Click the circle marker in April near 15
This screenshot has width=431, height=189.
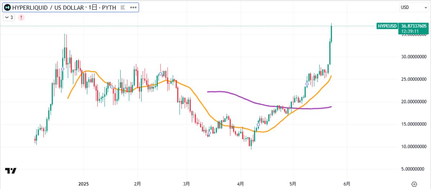258,125
